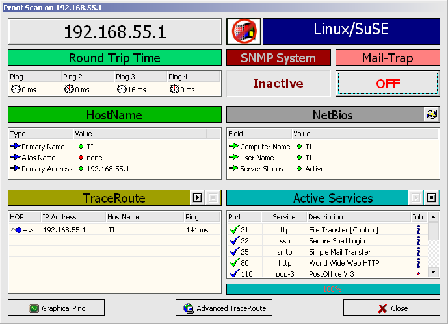Click the TraceRoute IP Address column header
This screenshot has height=324, width=448.
click(73, 217)
